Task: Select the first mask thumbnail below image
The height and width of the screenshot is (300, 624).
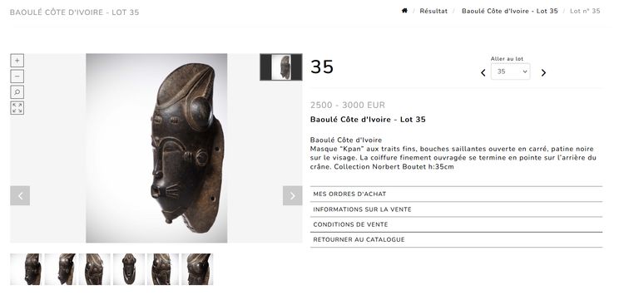Action: [26, 269]
